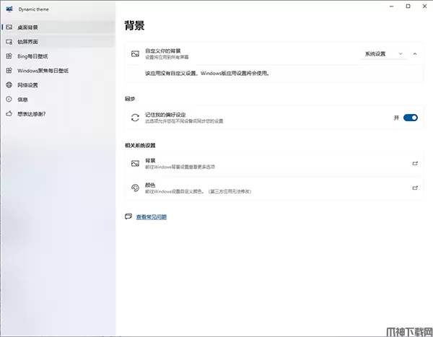Click the 背景 page heading
Viewport: 433px width, 337px height.
click(x=134, y=25)
